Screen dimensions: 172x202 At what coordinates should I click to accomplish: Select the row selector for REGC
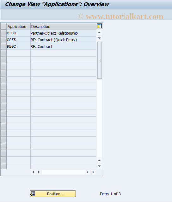click(4, 46)
